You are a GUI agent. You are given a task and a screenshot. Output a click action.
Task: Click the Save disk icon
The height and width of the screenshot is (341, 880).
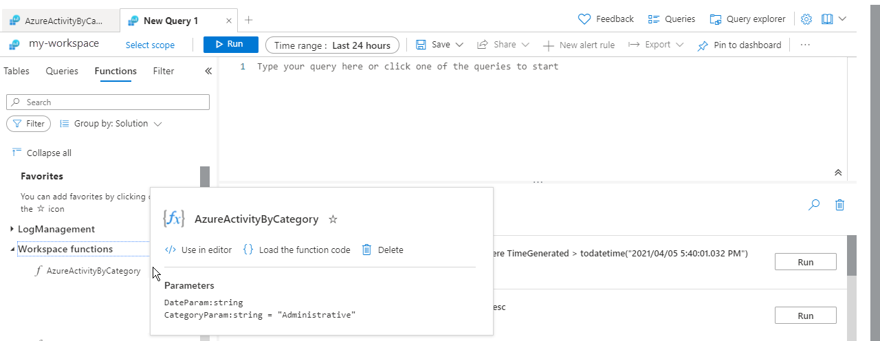coord(421,45)
